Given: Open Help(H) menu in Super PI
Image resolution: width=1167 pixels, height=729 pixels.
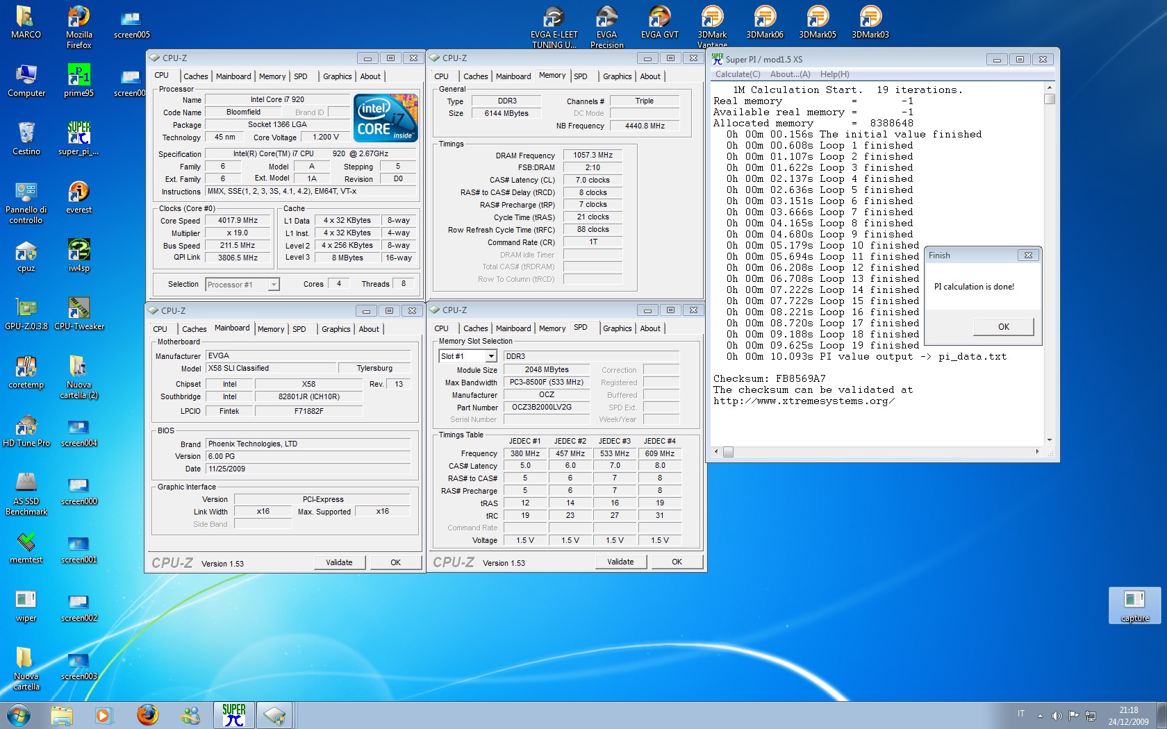Looking at the screenshot, I should pos(834,74).
